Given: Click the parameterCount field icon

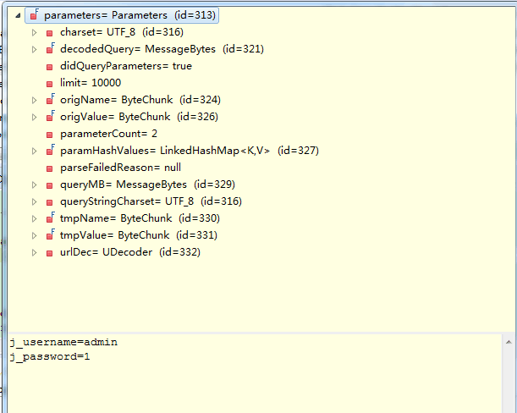Looking at the screenshot, I should click(49, 135).
